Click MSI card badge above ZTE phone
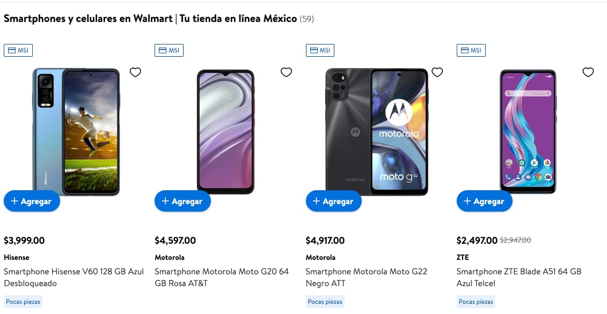Screen dimensions: 607x314 click(x=471, y=50)
